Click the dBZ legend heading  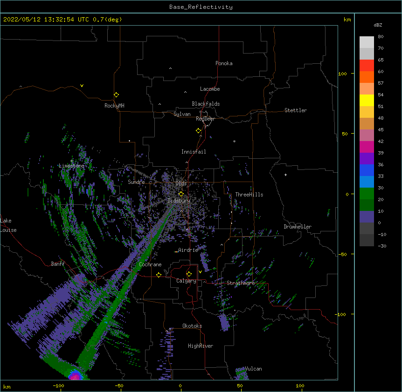378,25
